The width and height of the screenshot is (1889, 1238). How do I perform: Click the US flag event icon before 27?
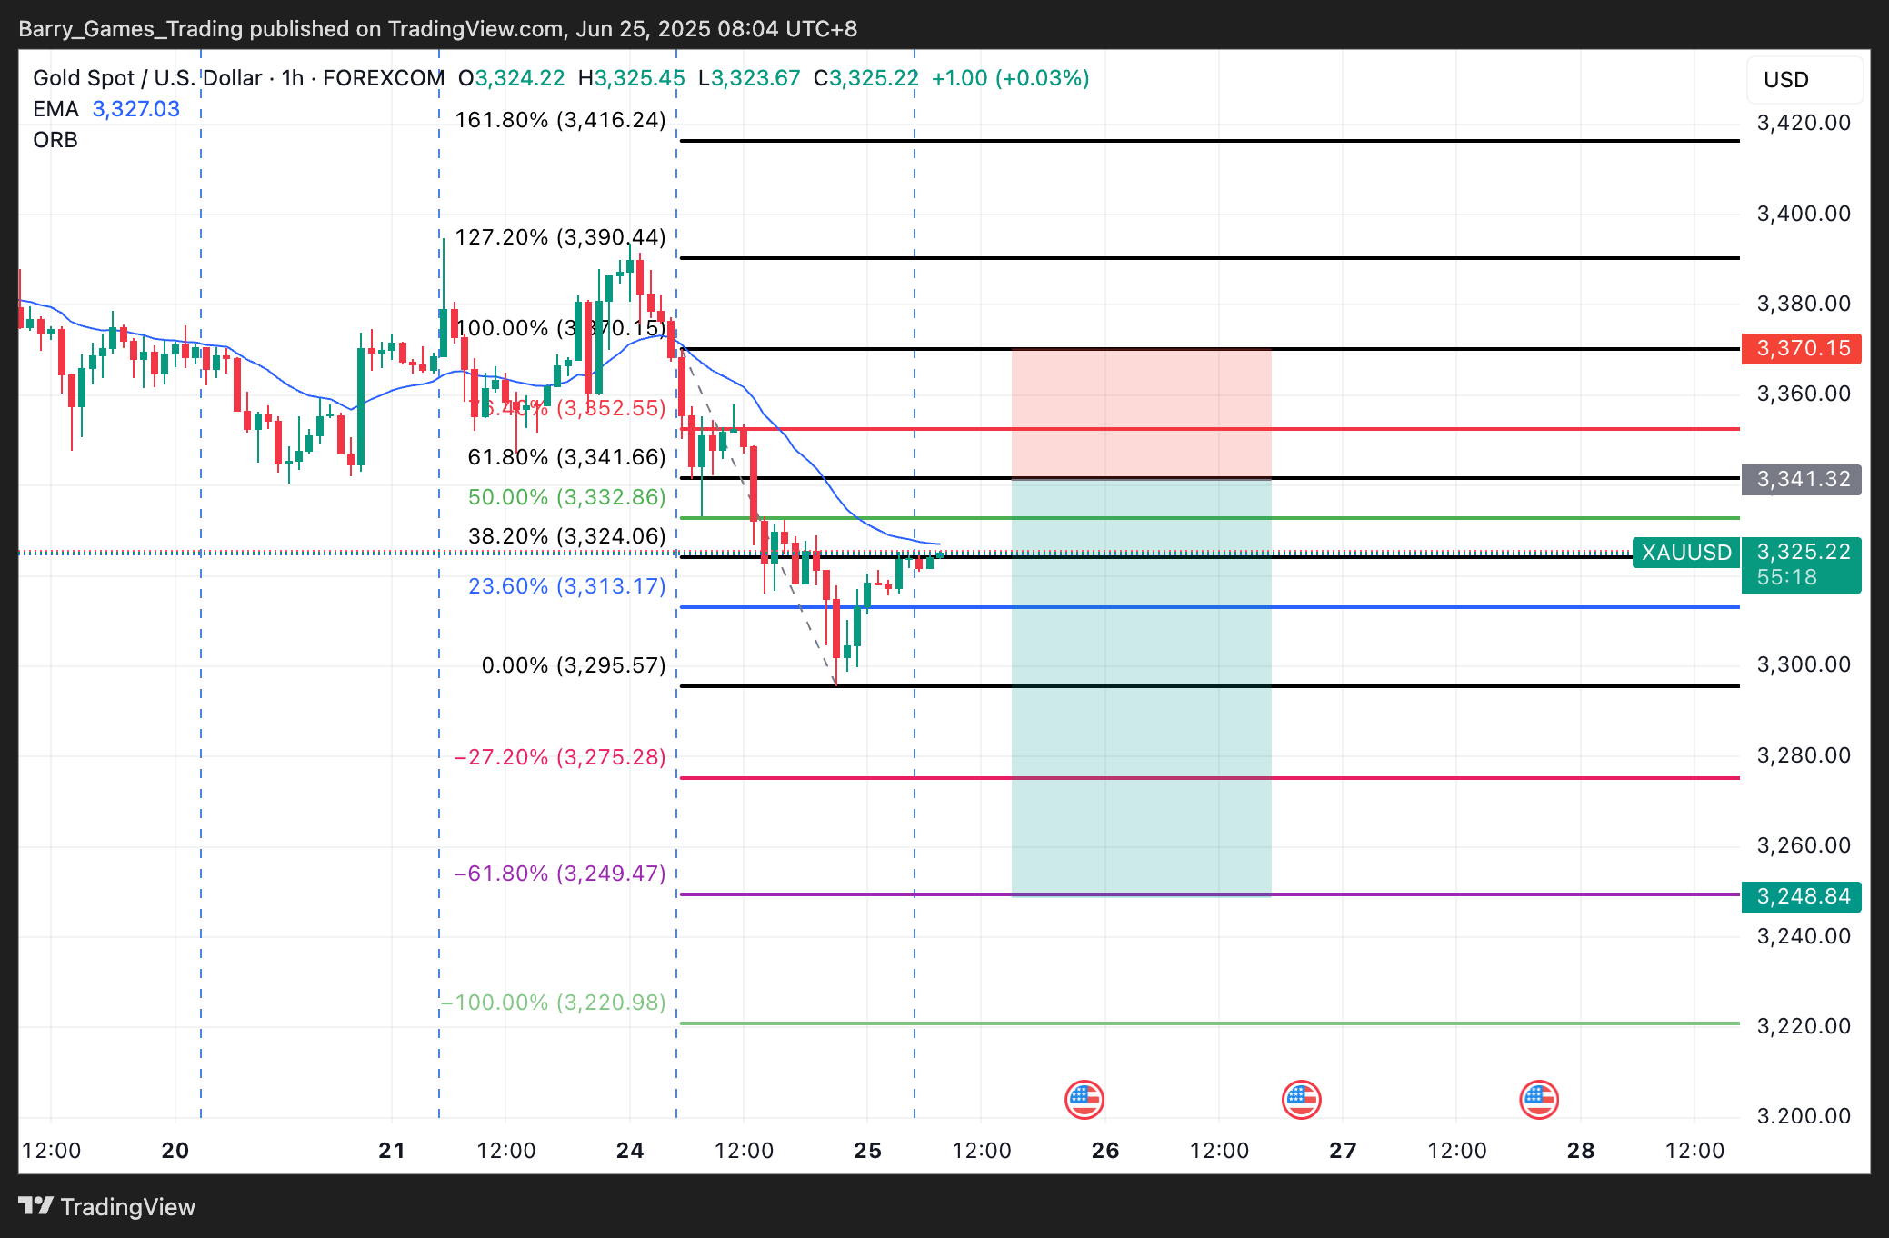point(1301,1100)
